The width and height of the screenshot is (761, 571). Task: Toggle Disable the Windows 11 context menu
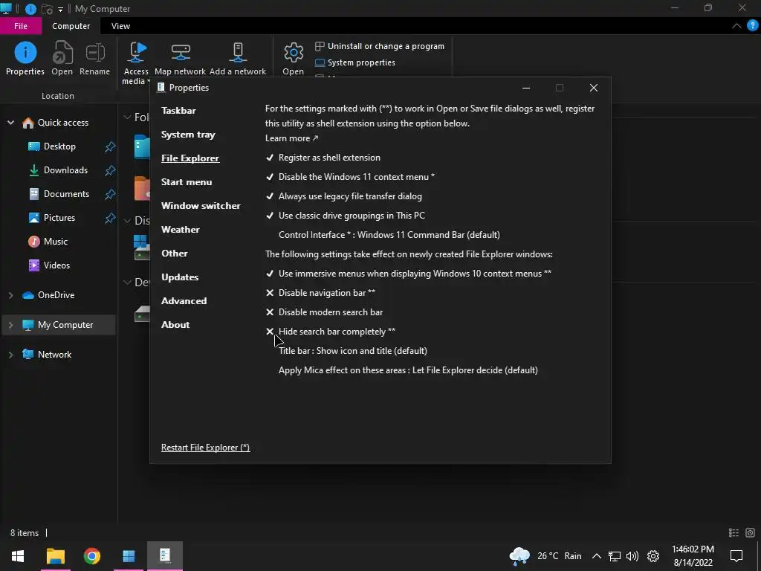350,177
